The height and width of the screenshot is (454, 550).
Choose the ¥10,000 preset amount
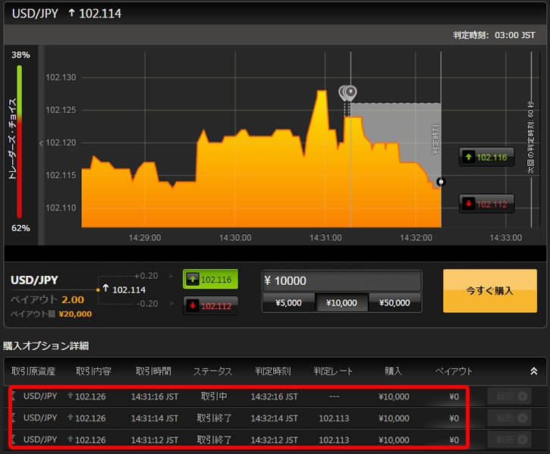click(341, 302)
